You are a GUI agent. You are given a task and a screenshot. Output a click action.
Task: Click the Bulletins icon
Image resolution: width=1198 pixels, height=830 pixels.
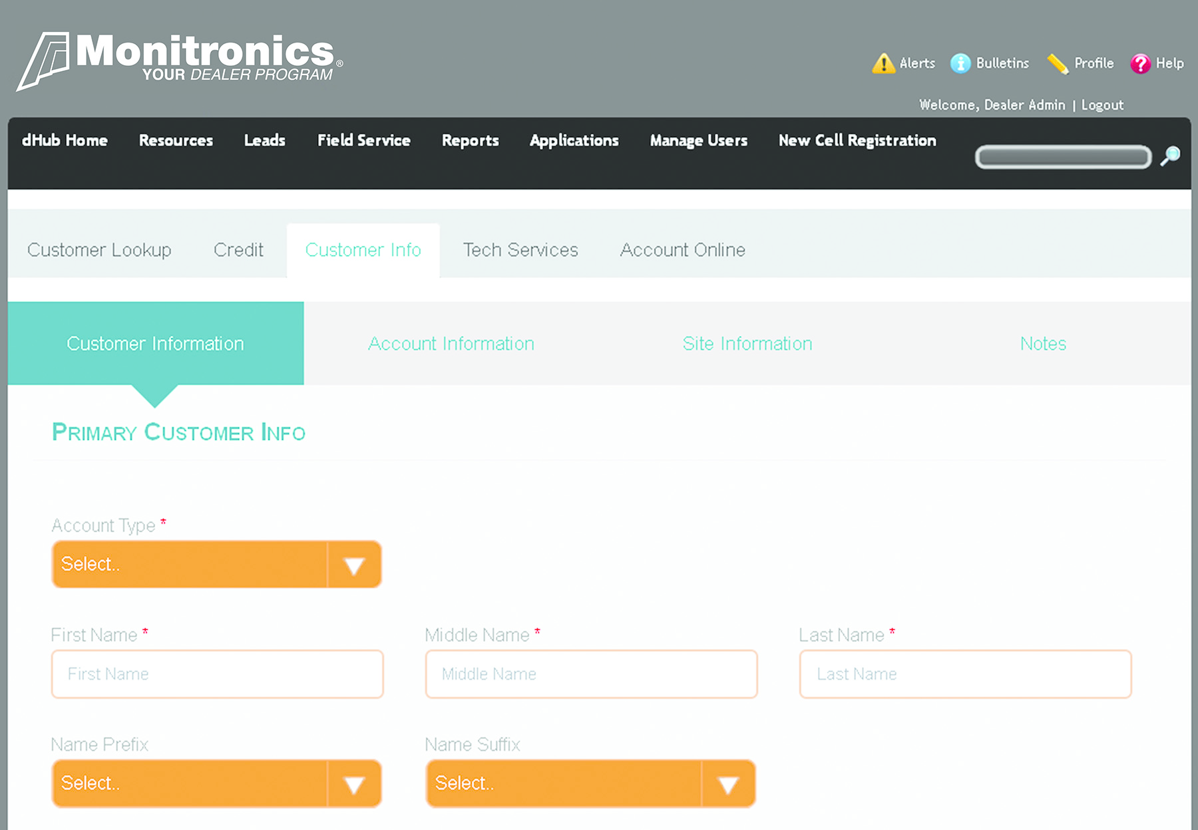961,63
